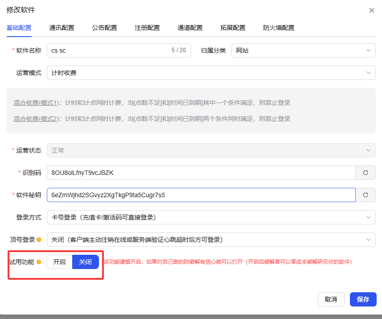
Task: Click the 试用功能 info icon
Action: (x=39, y=262)
